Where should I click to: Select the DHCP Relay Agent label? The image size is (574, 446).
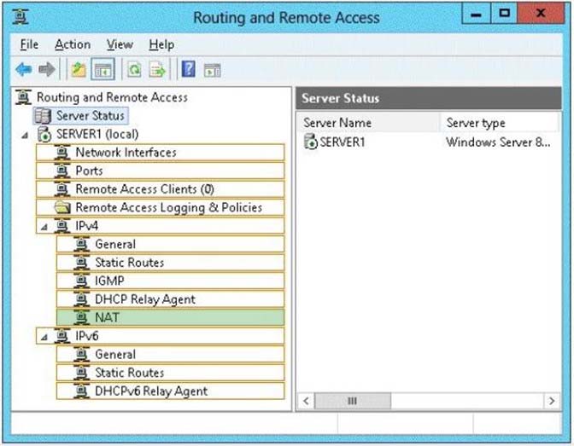click(x=145, y=299)
